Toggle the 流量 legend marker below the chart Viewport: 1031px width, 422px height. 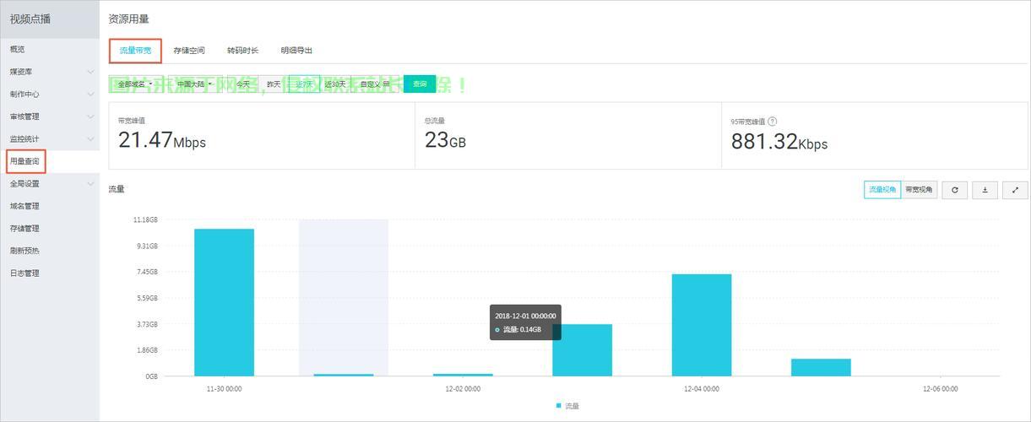point(559,406)
